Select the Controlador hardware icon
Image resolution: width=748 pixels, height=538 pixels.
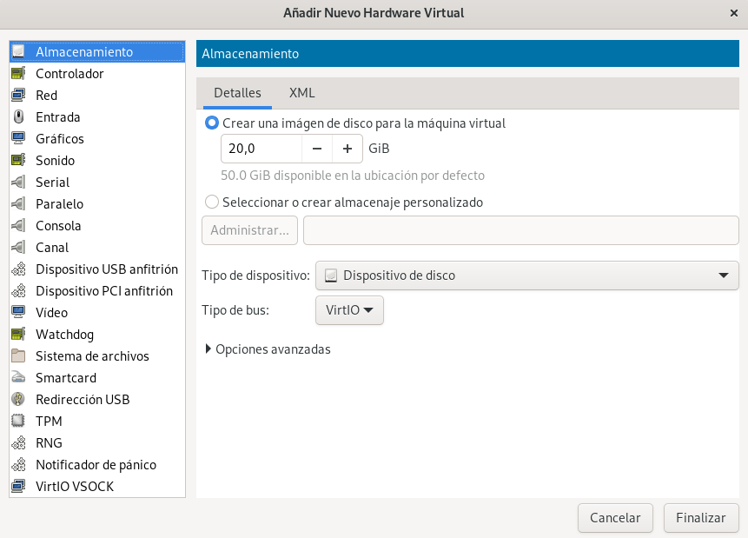(18, 74)
